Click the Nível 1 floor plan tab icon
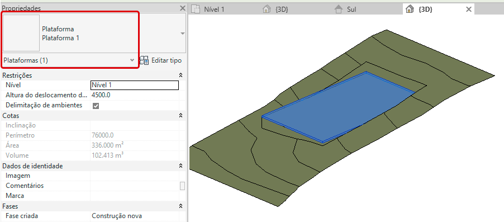Image resolution: width=504 pixels, height=222 pixels. (196, 9)
